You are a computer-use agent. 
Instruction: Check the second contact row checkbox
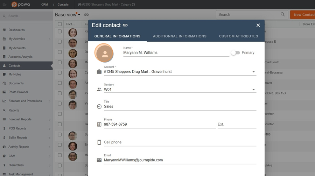tap(59, 42)
